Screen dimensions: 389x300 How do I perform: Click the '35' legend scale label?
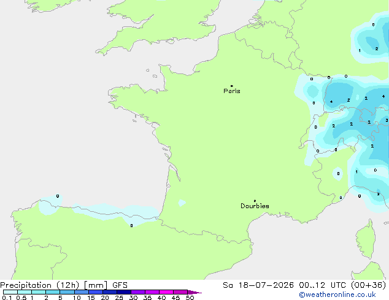click(147, 298)
